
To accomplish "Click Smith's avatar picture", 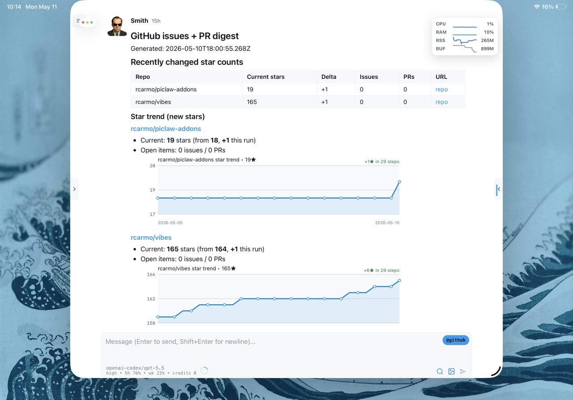I will tap(117, 26).
